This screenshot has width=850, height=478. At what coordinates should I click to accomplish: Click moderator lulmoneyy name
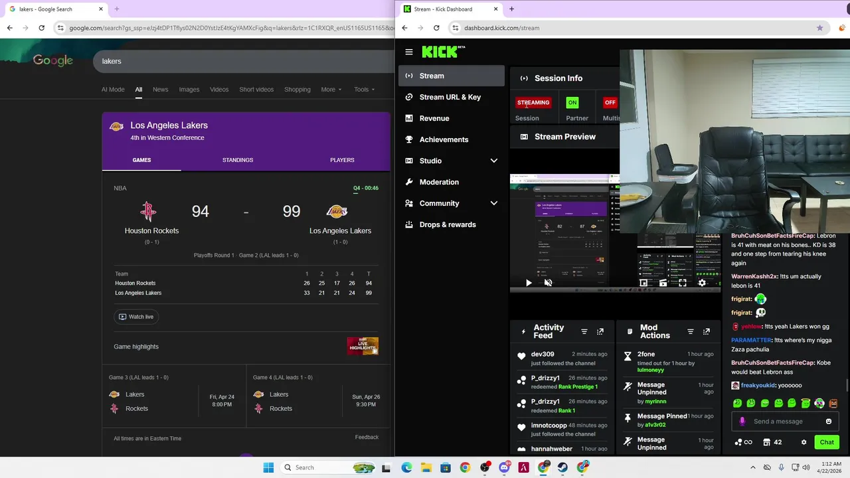[651, 370]
